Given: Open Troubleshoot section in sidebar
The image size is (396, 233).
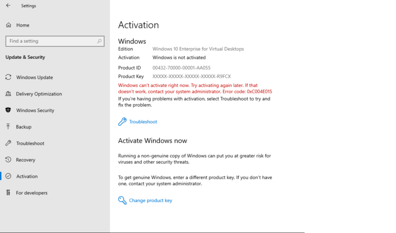Looking at the screenshot, I should pos(30,143).
